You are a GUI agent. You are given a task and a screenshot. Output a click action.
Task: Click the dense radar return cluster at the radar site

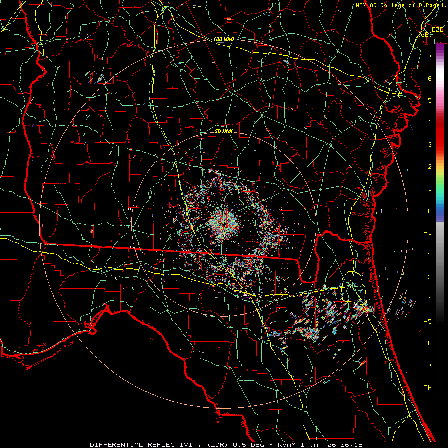224,223
